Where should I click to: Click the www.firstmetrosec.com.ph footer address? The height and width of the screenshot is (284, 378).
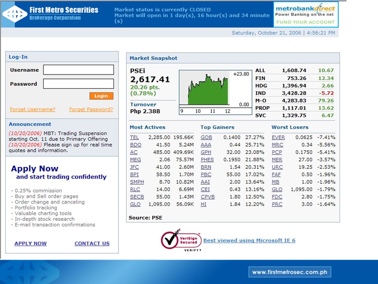click(x=290, y=272)
